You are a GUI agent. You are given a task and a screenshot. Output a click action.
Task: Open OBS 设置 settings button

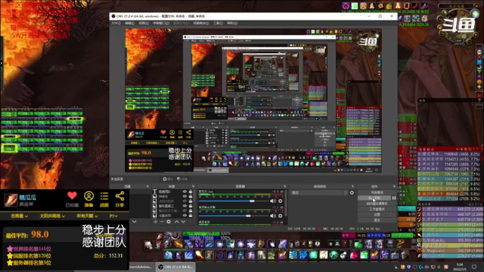[x=377, y=215]
